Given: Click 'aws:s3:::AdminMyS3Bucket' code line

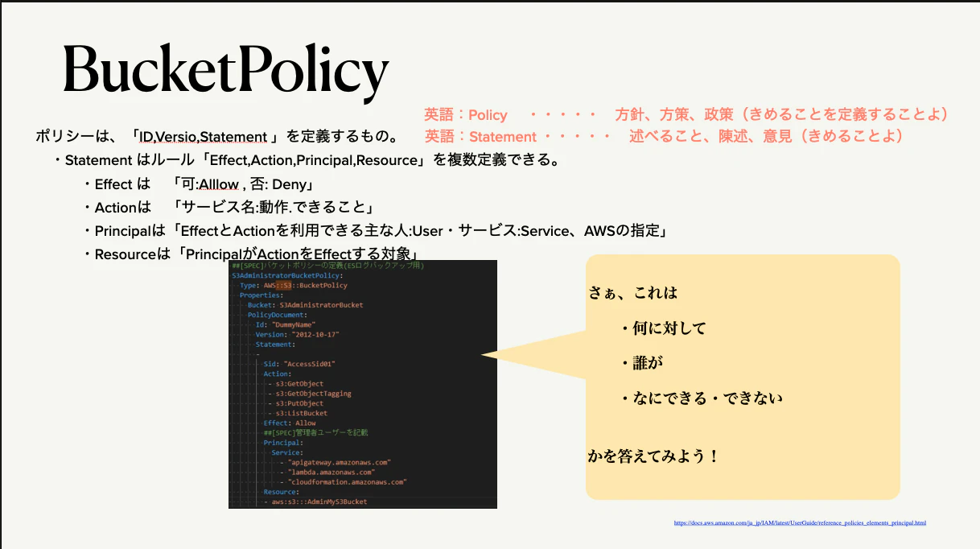Looking at the screenshot, I should (x=316, y=502).
